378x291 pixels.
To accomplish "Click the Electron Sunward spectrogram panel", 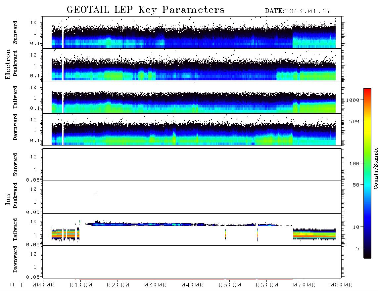I will 192,32.
